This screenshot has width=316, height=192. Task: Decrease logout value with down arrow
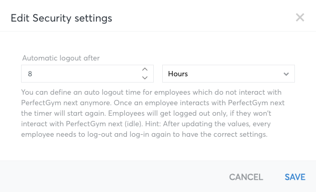[x=145, y=78]
